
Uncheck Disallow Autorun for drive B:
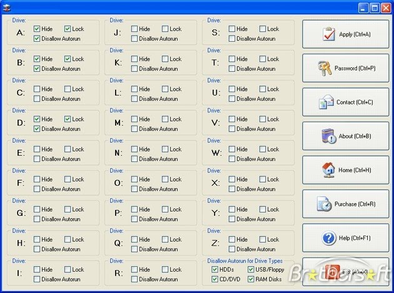click(x=37, y=69)
